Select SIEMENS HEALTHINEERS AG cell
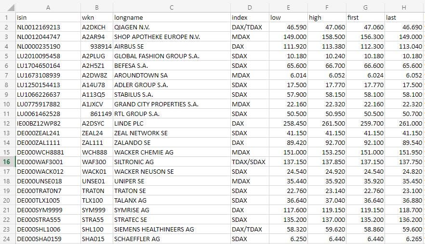The width and height of the screenshot is (425, 244). [x=172, y=229]
